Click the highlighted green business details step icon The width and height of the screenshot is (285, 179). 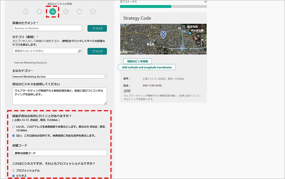click(53, 11)
